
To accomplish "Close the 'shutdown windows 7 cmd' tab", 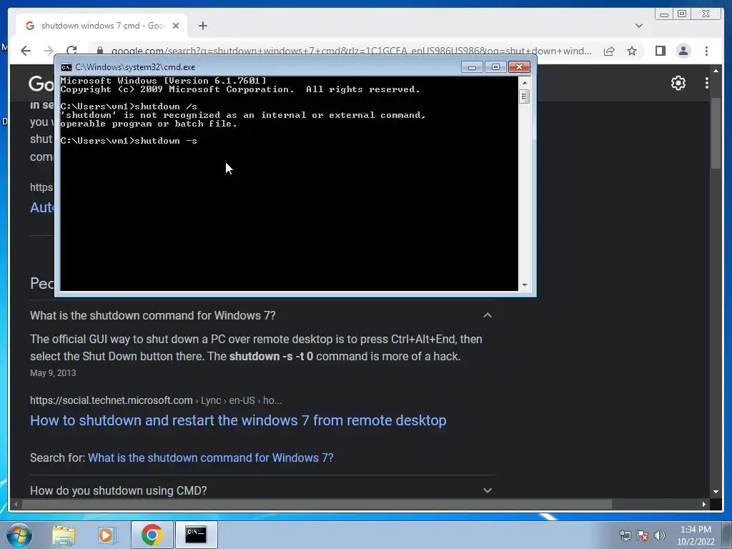I will point(176,26).
